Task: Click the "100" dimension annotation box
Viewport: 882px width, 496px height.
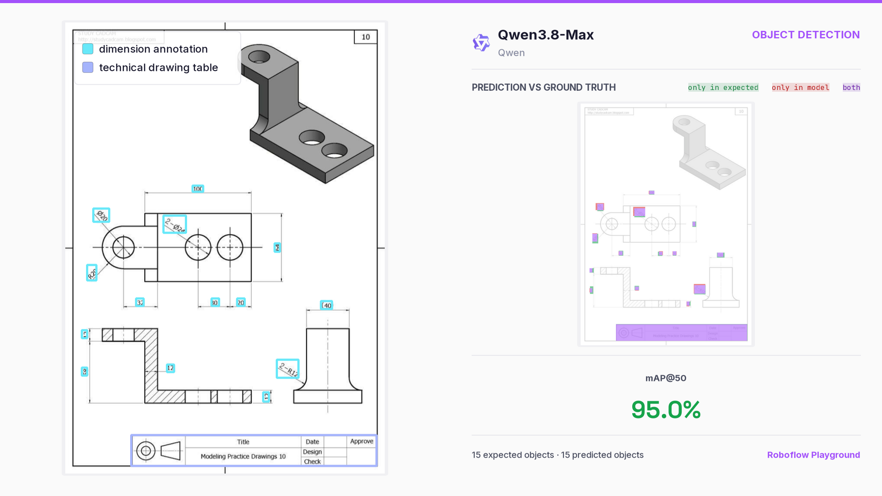Action: [x=198, y=189]
